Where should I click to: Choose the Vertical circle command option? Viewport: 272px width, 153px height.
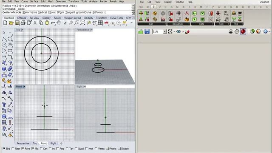pos(42,12)
